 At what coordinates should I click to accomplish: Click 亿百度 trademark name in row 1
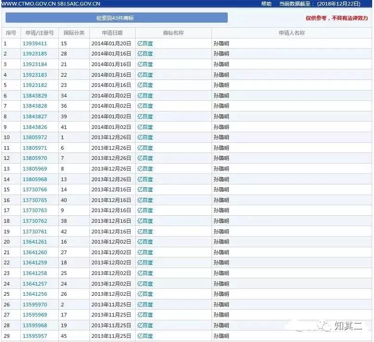[145, 44]
